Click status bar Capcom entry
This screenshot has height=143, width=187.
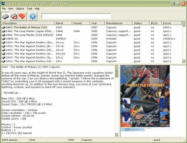(x=117, y=140)
